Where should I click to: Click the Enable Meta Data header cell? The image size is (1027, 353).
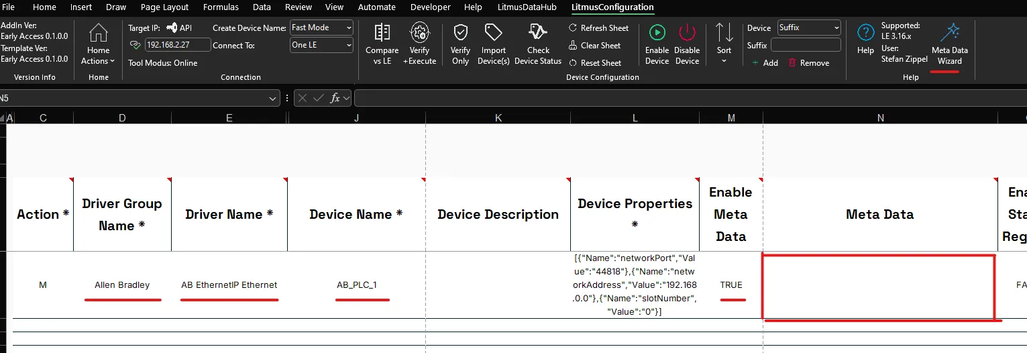click(x=731, y=215)
